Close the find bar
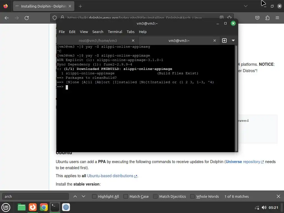Screen dimensions: 284x213 (x=278, y=196)
